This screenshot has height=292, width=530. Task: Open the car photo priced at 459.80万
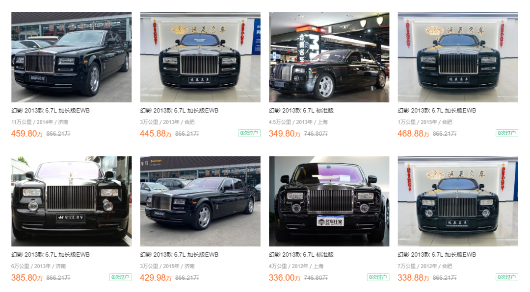[71, 57]
